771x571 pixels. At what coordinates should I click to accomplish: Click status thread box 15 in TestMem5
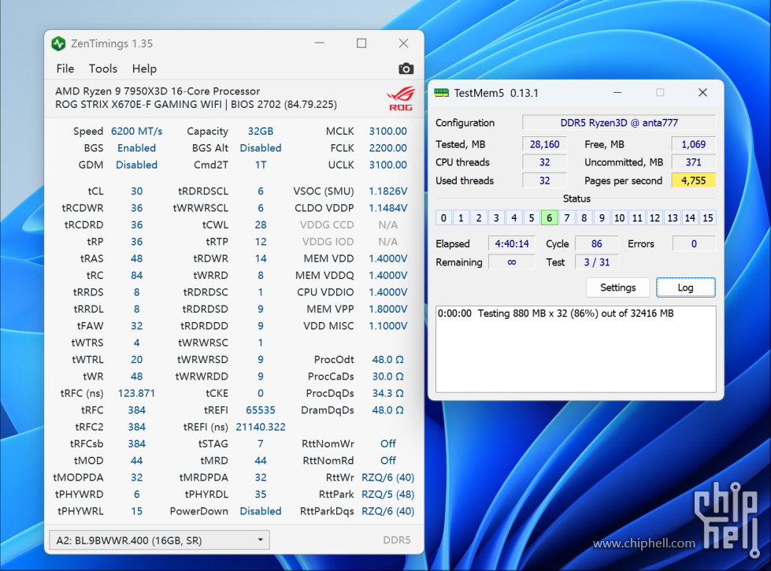707,218
